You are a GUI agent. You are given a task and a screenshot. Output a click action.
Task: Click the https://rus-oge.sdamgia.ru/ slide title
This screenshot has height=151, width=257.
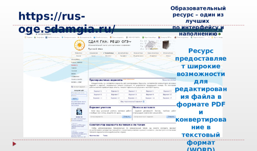click(67, 22)
